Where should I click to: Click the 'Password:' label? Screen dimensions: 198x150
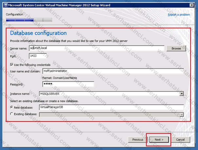click(x=17, y=84)
